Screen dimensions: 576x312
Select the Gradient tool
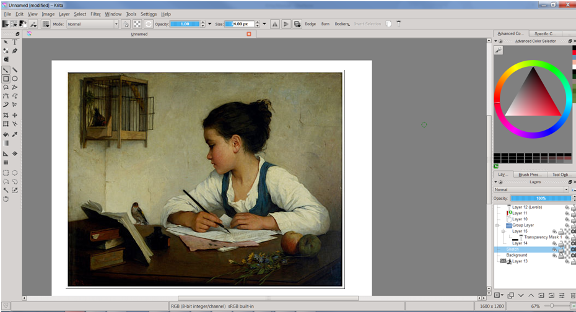point(6,143)
